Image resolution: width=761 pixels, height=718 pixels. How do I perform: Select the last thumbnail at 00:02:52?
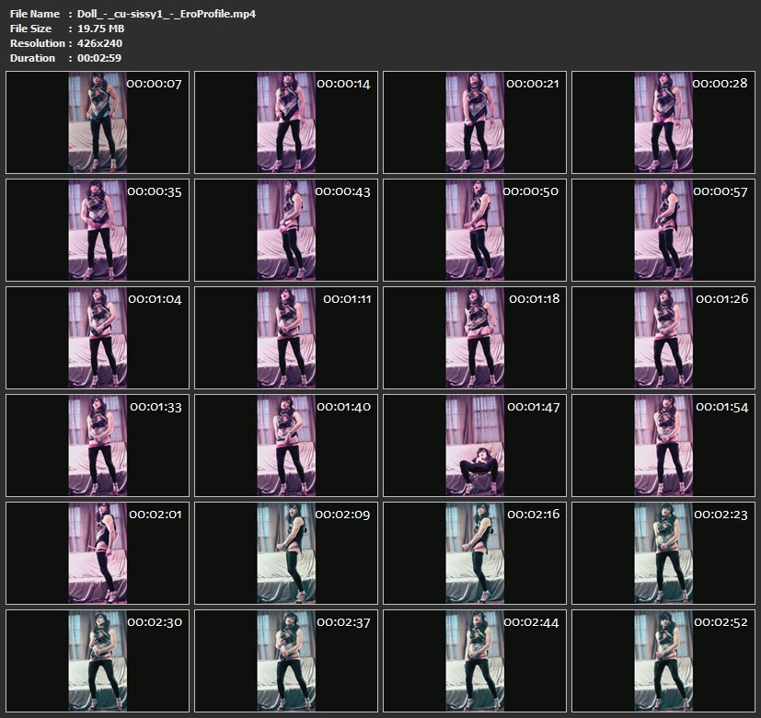click(663, 660)
